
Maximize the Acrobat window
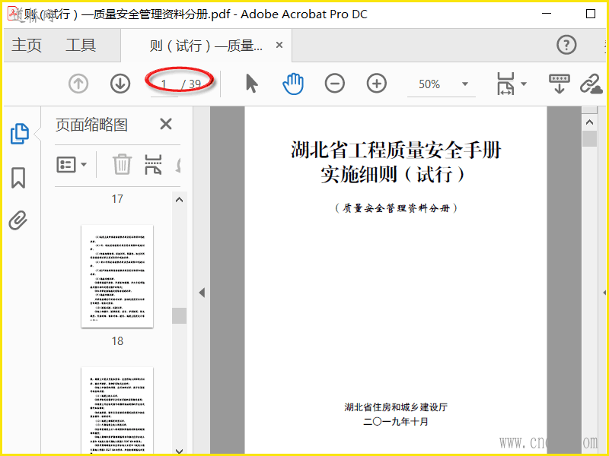pyautogui.click(x=591, y=14)
